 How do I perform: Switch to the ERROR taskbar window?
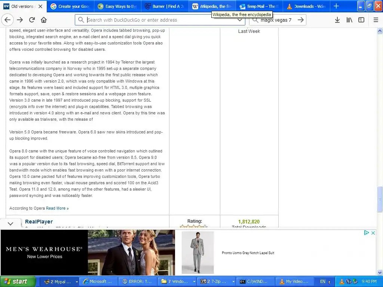(138, 281)
